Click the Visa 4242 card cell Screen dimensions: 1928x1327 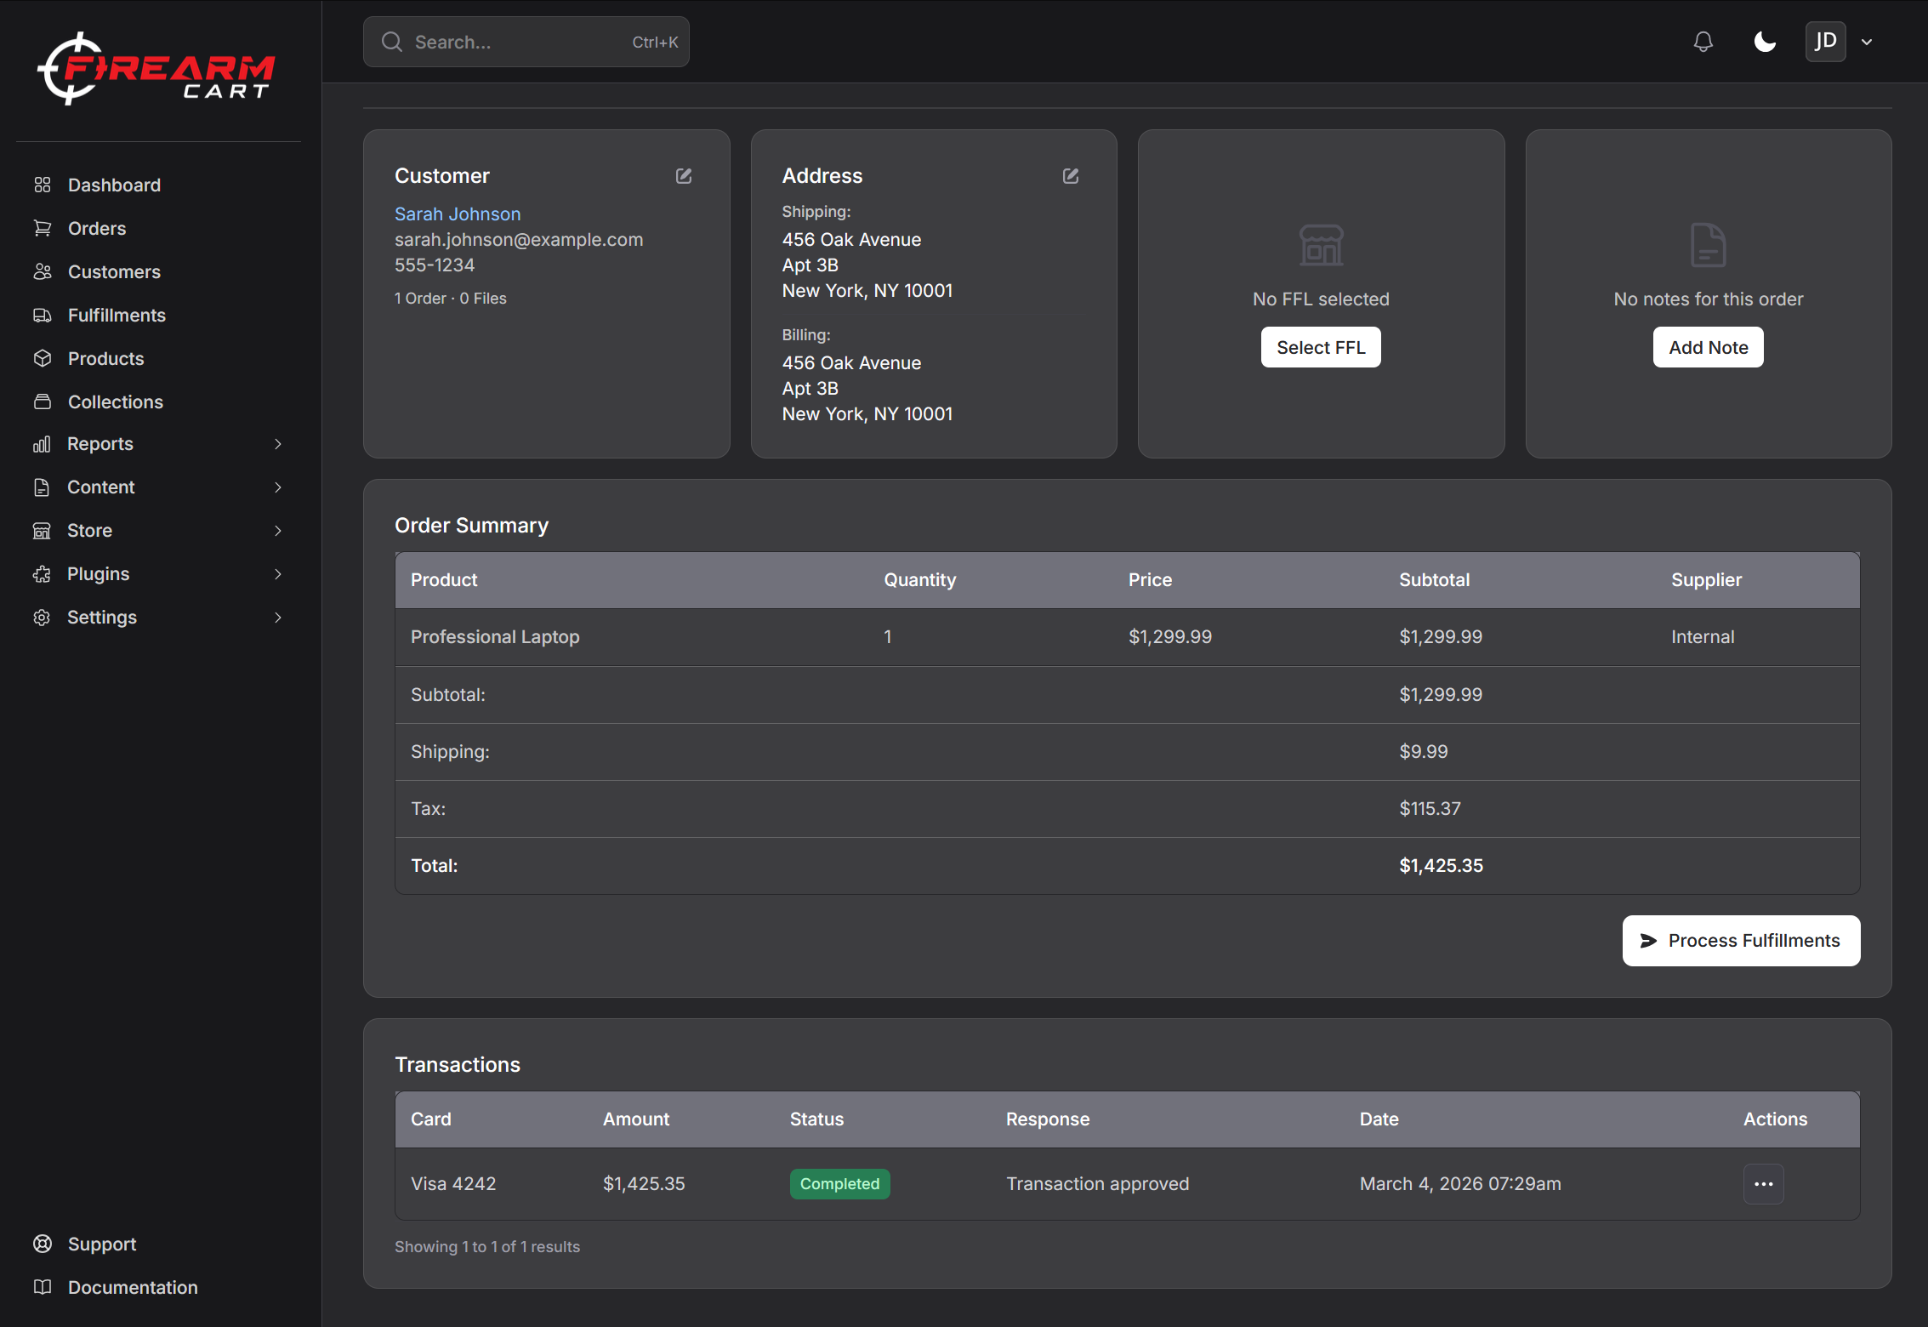(x=453, y=1184)
